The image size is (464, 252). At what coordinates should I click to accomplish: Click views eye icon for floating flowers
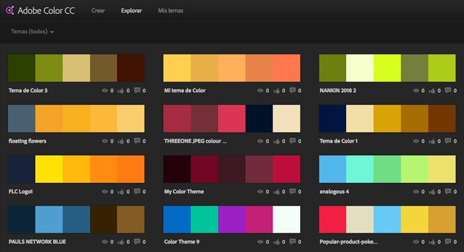(x=105, y=141)
